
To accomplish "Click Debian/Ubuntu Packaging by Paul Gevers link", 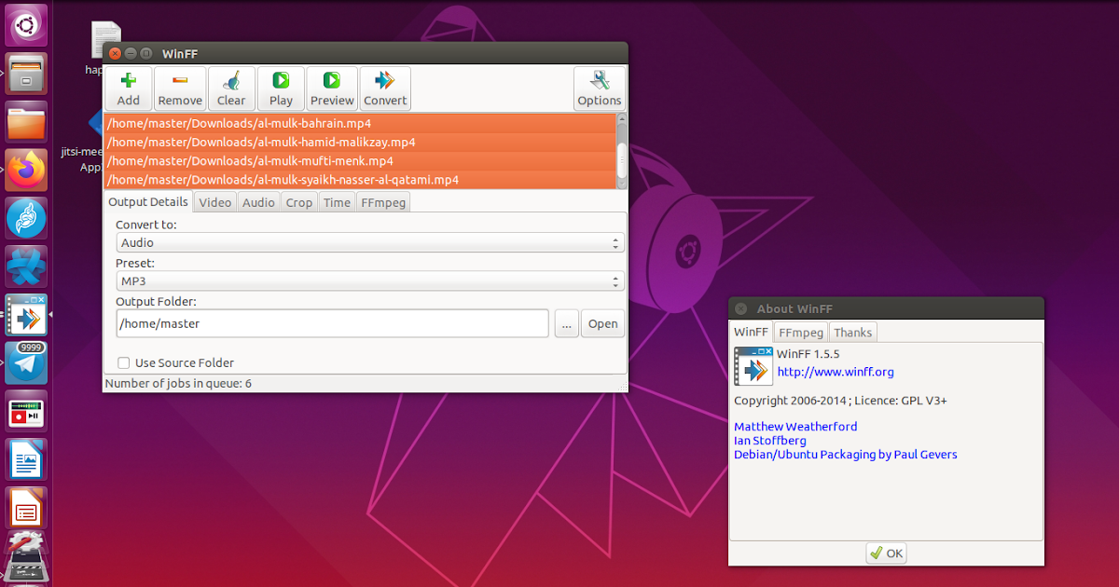I will point(846,455).
